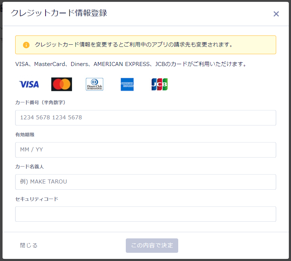Focus the security code field
The height and width of the screenshot is (261, 291).
click(x=146, y=214)
